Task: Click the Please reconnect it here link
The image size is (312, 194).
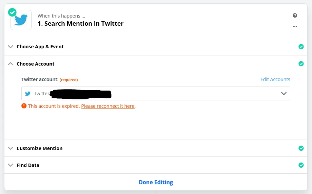Action: [x=108, y=106]
